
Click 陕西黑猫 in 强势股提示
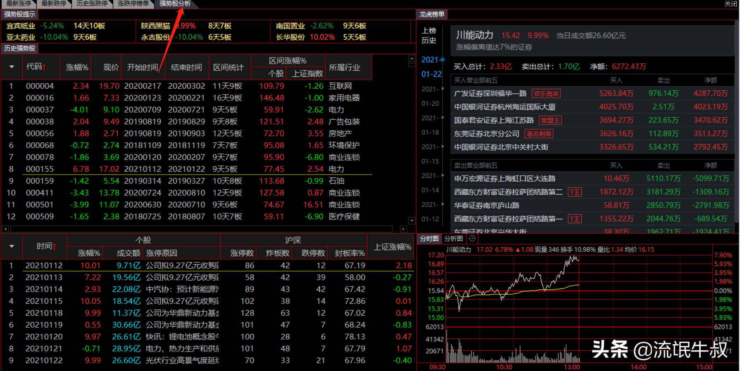click(x=155, y=26)
